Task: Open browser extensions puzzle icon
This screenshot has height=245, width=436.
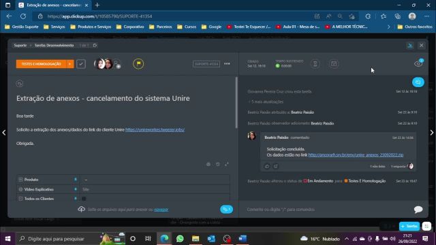Action: [368, 16]
